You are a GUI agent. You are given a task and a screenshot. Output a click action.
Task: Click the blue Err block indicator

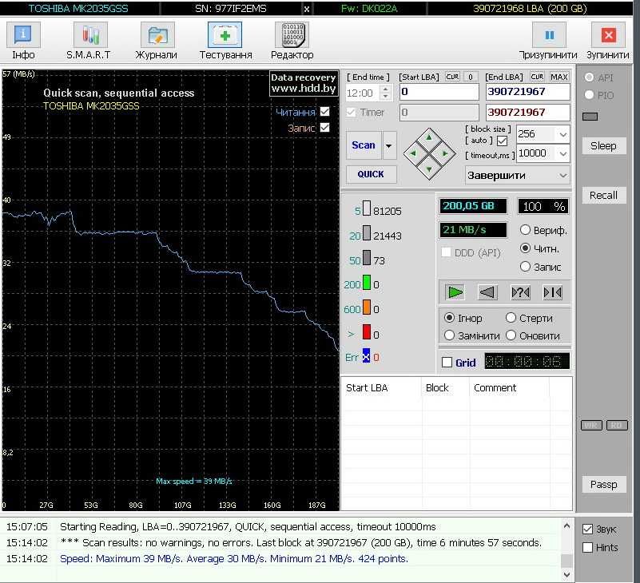[x=366, y=355]
